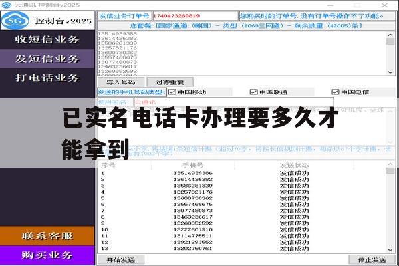Click 导入号码 button
This screenshot has height=266, width=399.
point(121,82)
